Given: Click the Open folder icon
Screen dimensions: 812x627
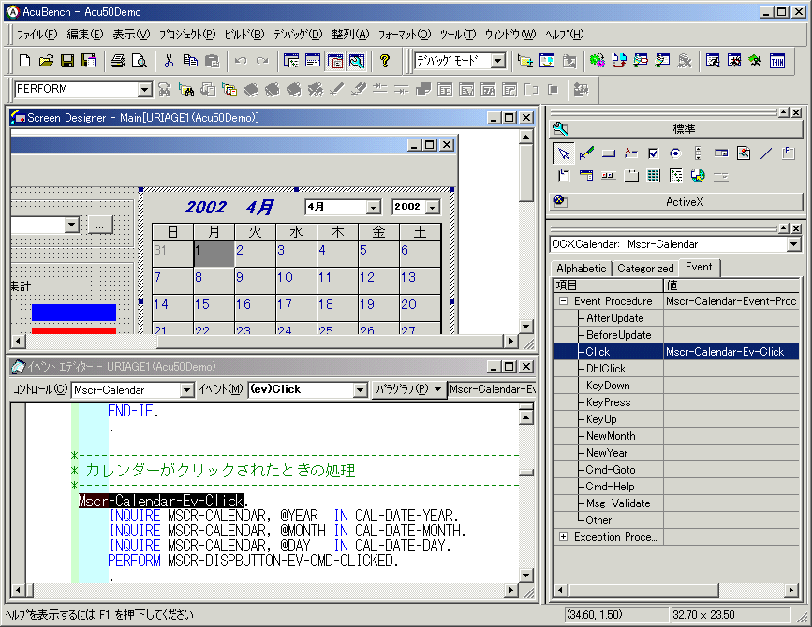Looking at the screenshot, I should coord(46,61).
